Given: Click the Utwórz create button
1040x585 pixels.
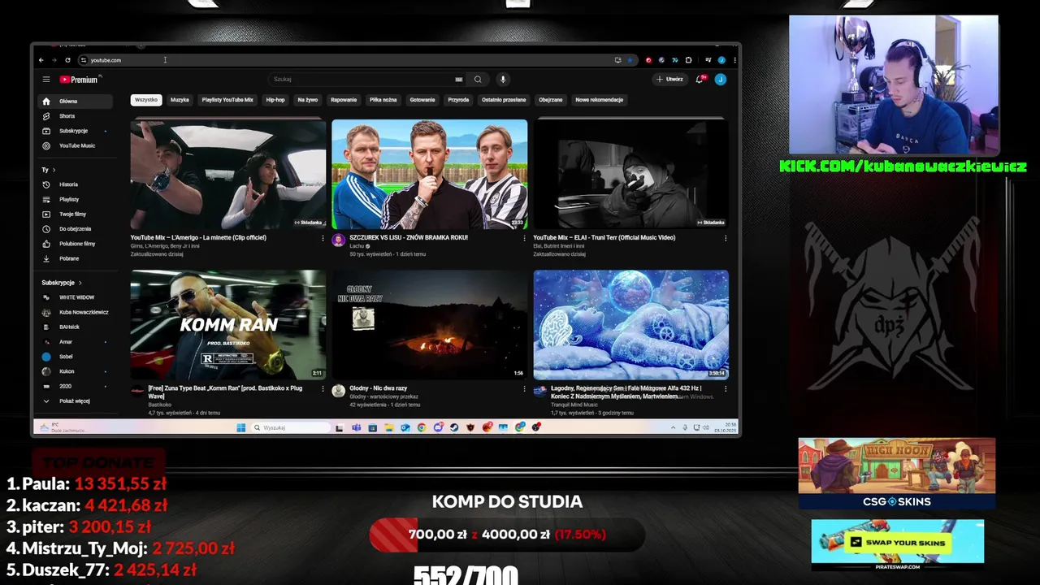Looking at the screenshot, I should [669, 80].
